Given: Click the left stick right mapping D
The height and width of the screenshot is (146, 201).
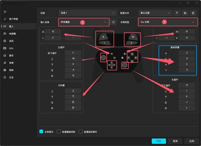Looking at the screenshot, I should point(73,76).
